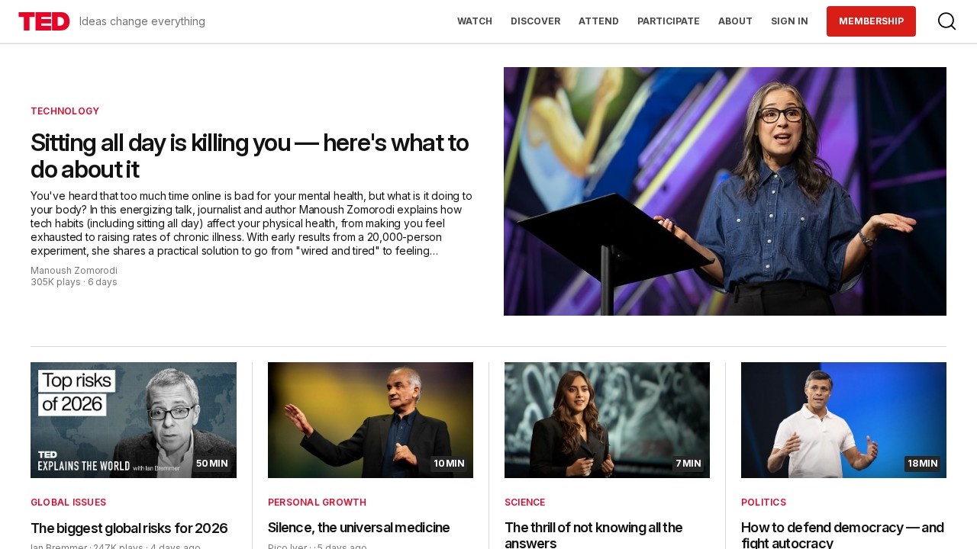Screen dimensions: 977x549
Task: Click the TED logo
Action: [44, 21]
